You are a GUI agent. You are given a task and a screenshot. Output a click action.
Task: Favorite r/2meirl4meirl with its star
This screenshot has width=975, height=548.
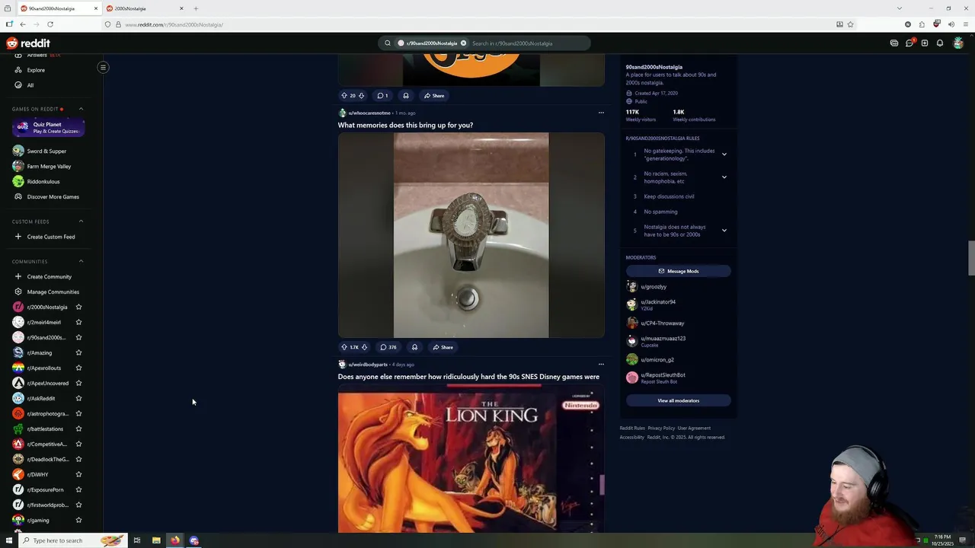(78, 322)
